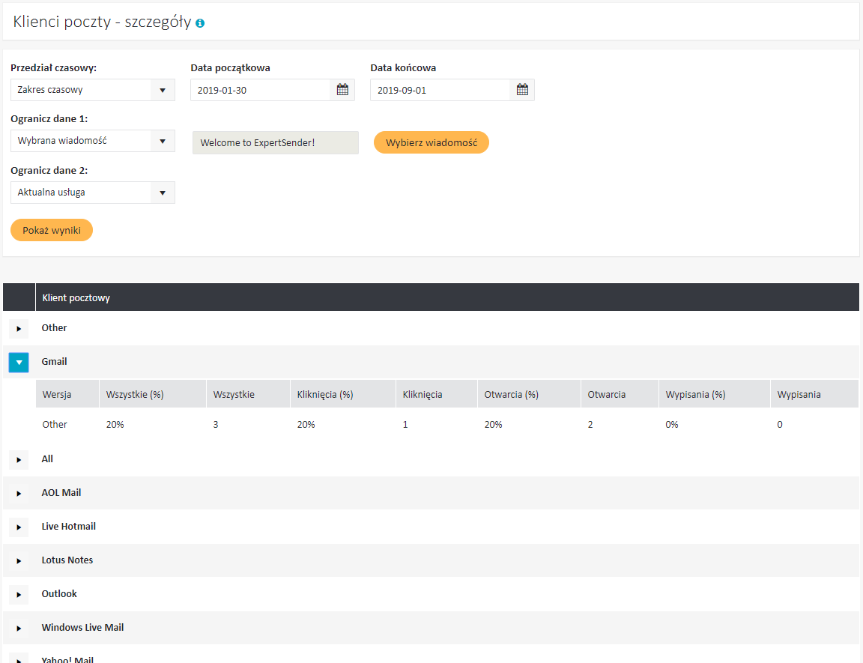Collapse the expanded Gmail row
Image resolution: width=863 pixels, height=663 pixels.
tap(19, 362)
